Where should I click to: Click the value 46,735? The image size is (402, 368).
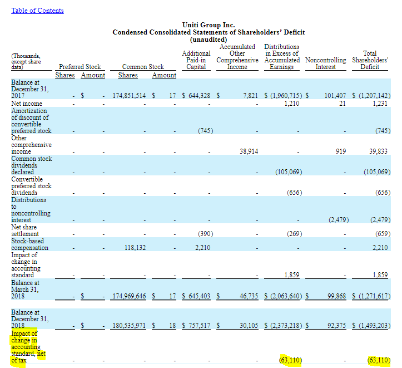[x=249, y=296]
